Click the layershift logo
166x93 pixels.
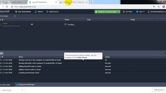point(5,11)
